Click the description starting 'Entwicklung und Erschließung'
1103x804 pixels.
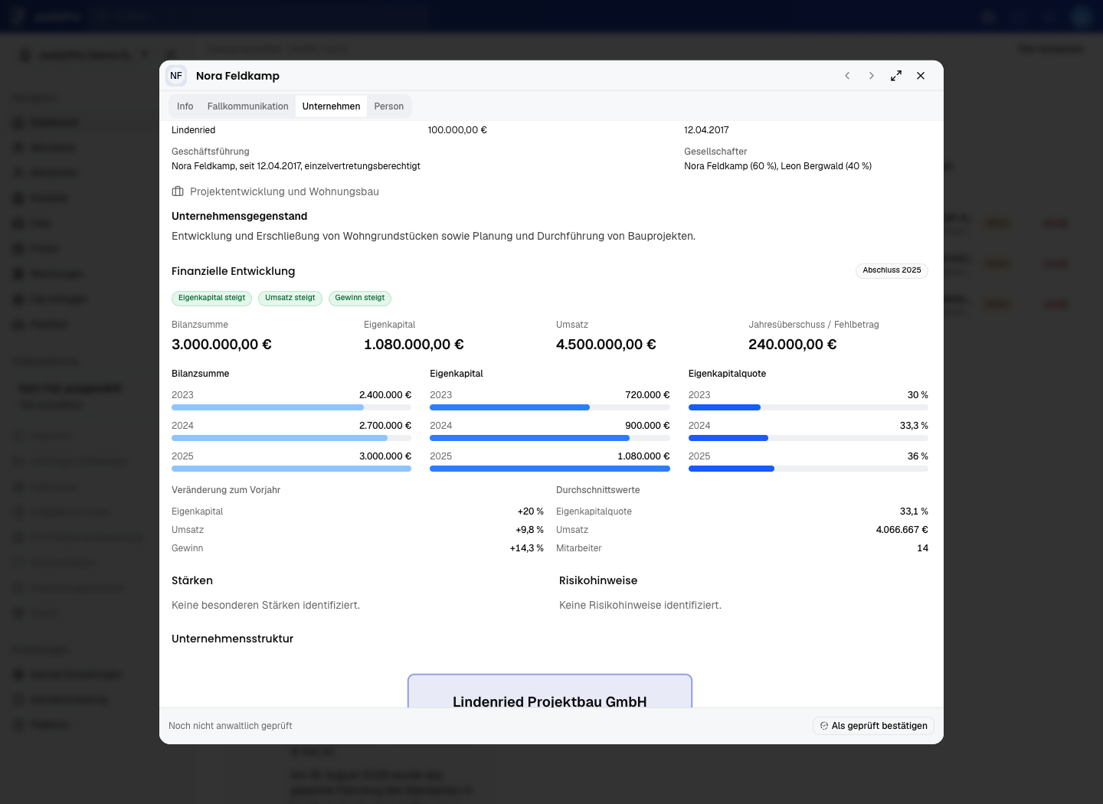[434, 236]
